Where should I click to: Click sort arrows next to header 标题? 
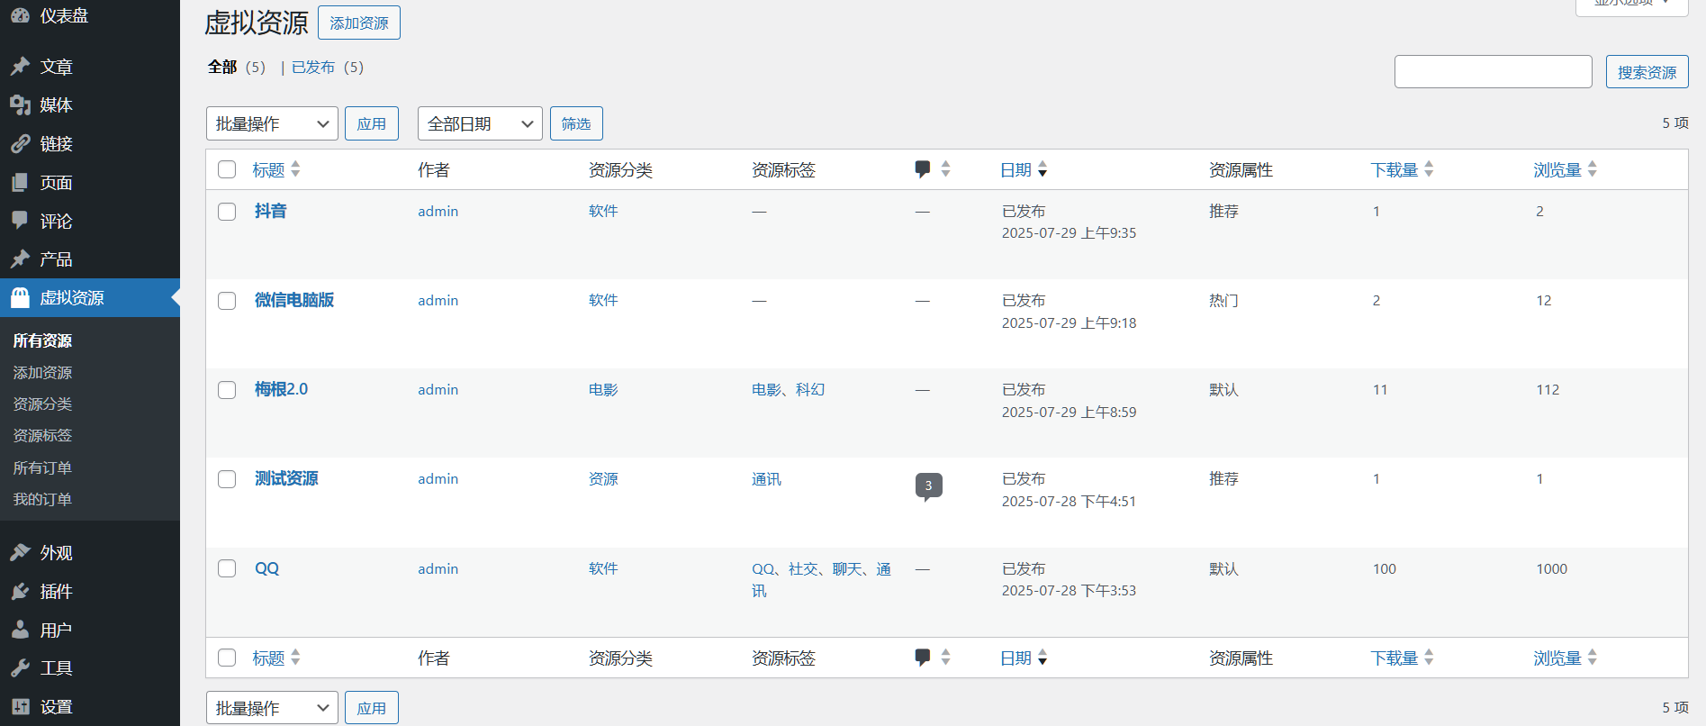pyautogui.click(x=295, y=169)
